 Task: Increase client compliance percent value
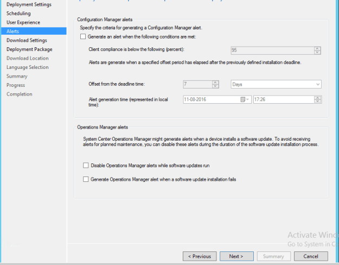[x=317, y=49]
